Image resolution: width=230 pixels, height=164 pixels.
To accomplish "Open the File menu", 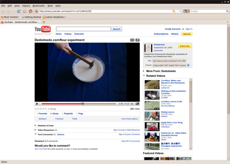I will [x=3, y=6].
